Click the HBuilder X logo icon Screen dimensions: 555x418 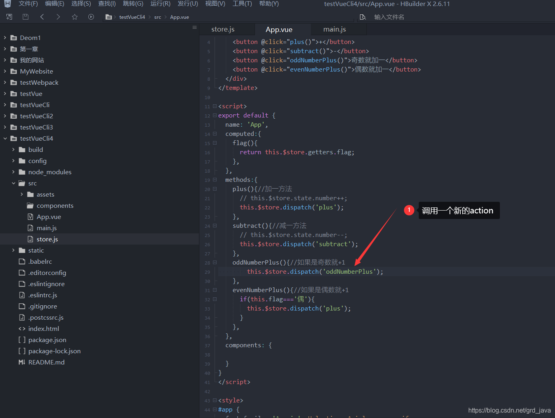coord(7,4)
